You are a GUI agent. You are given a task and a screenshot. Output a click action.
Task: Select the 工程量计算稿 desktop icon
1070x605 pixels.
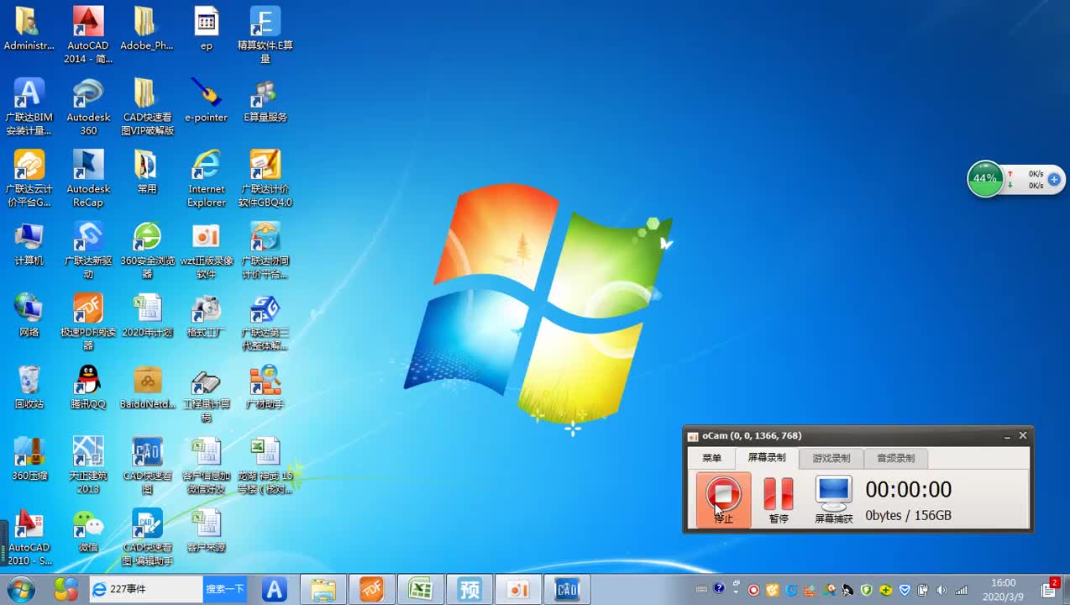coord(207,392)
